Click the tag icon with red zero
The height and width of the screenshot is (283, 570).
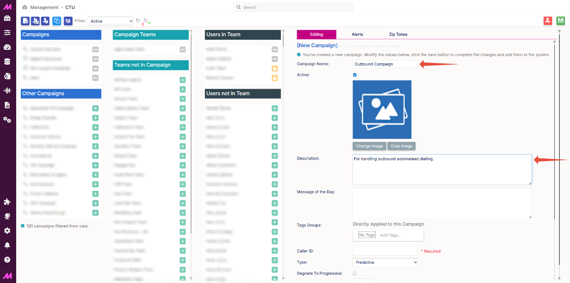pyautogui.click(x=138, y=21)
